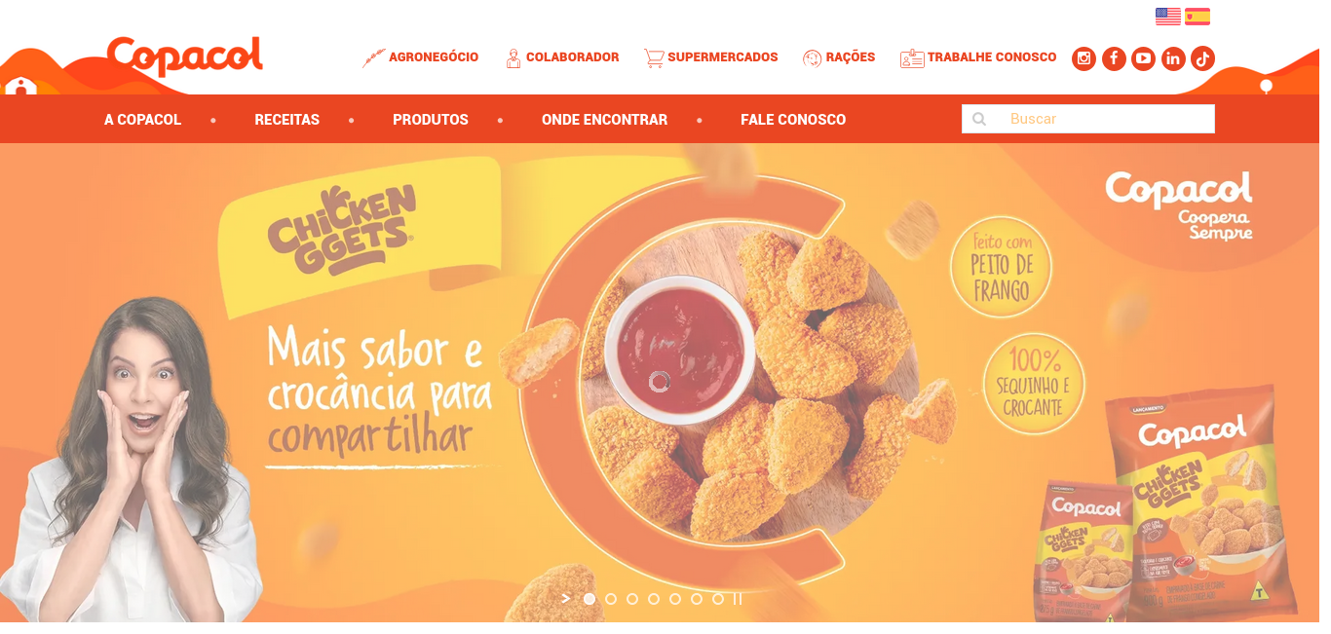Open the A COPACOL menu
The width and height of the screenshot is (1331, 634).
tap(143, 120)
